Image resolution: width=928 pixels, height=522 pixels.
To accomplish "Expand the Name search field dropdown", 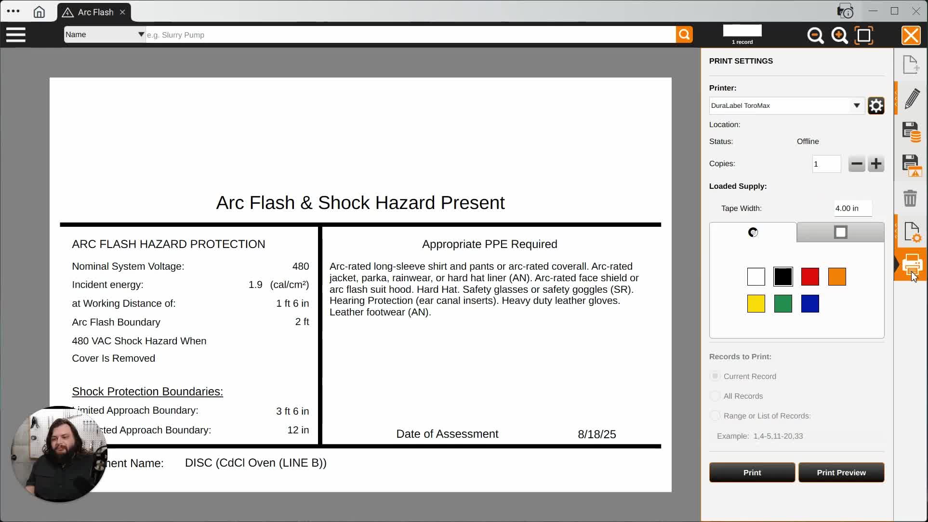I will coord(105,35).
